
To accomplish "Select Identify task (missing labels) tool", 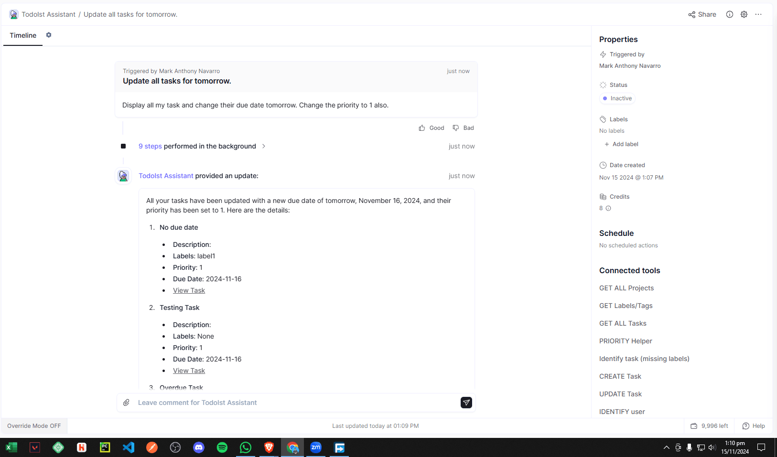I will 644,359.
